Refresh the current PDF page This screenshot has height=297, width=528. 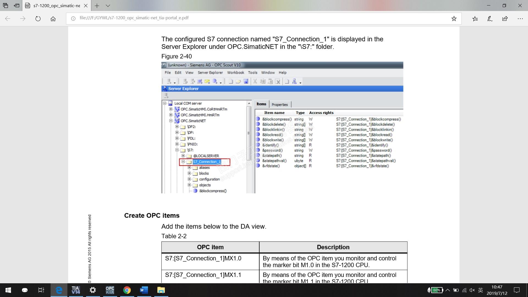pos(38,19)
